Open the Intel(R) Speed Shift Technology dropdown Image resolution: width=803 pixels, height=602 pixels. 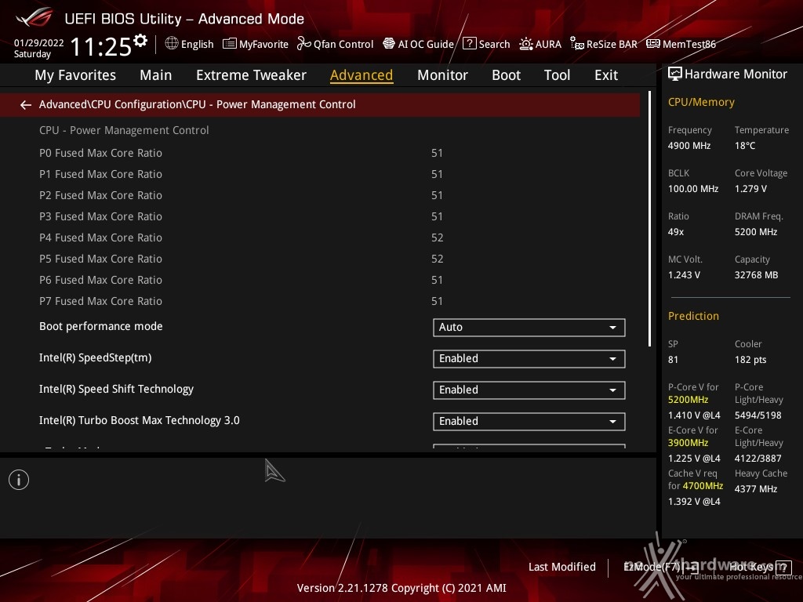pos(529,390)
